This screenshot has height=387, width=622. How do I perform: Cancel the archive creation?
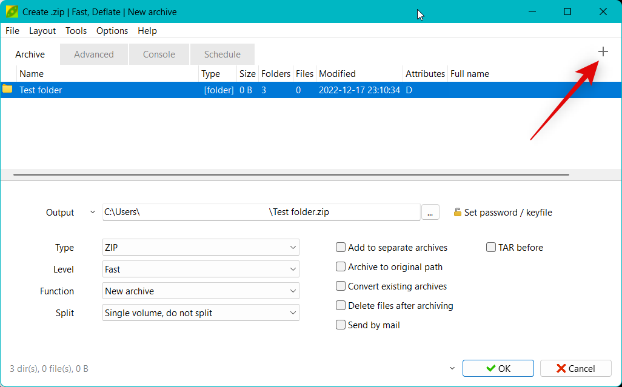coord(575,368)
